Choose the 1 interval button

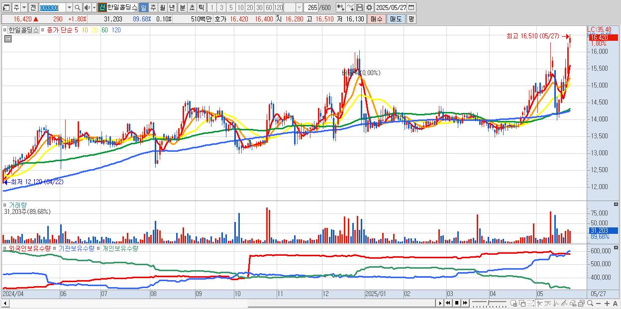212,7
